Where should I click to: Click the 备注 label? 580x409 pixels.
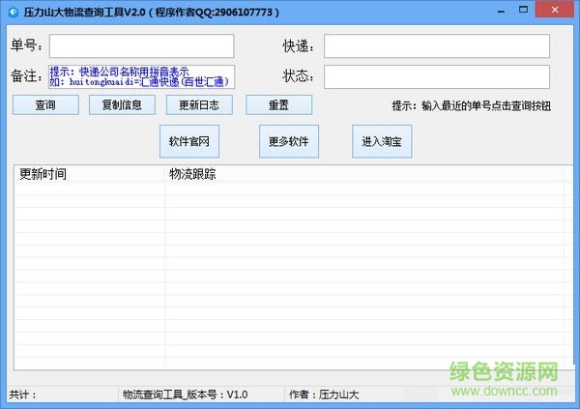(26, 75)
